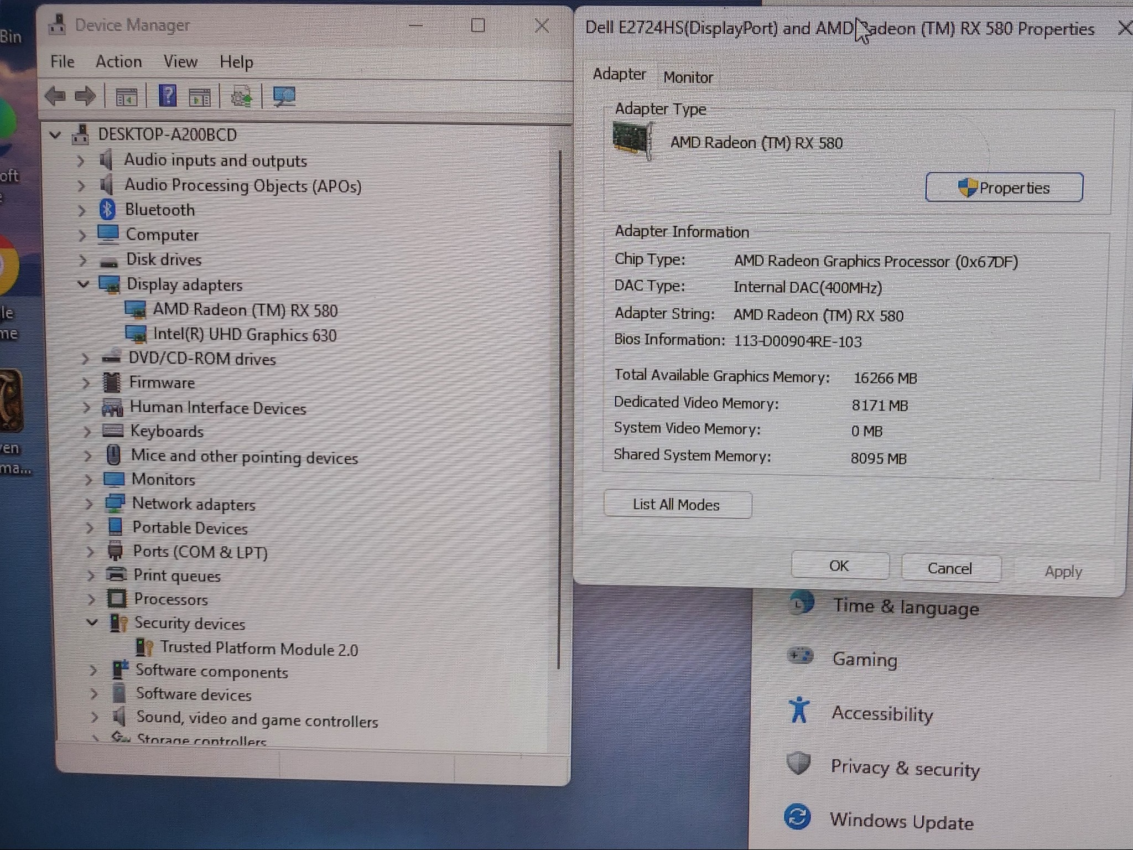Switch to the Monitor tab
The height and width of the screenshot is (850, 1133).
(688, 77)
